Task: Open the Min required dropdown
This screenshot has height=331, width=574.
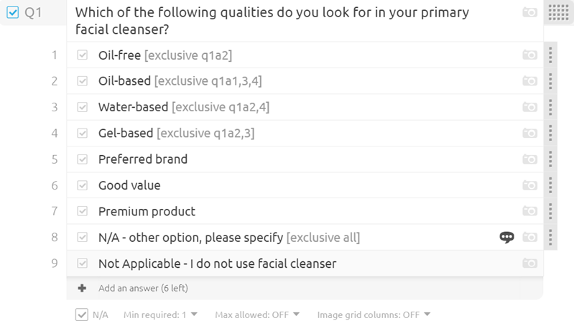Action: [160, 315]
